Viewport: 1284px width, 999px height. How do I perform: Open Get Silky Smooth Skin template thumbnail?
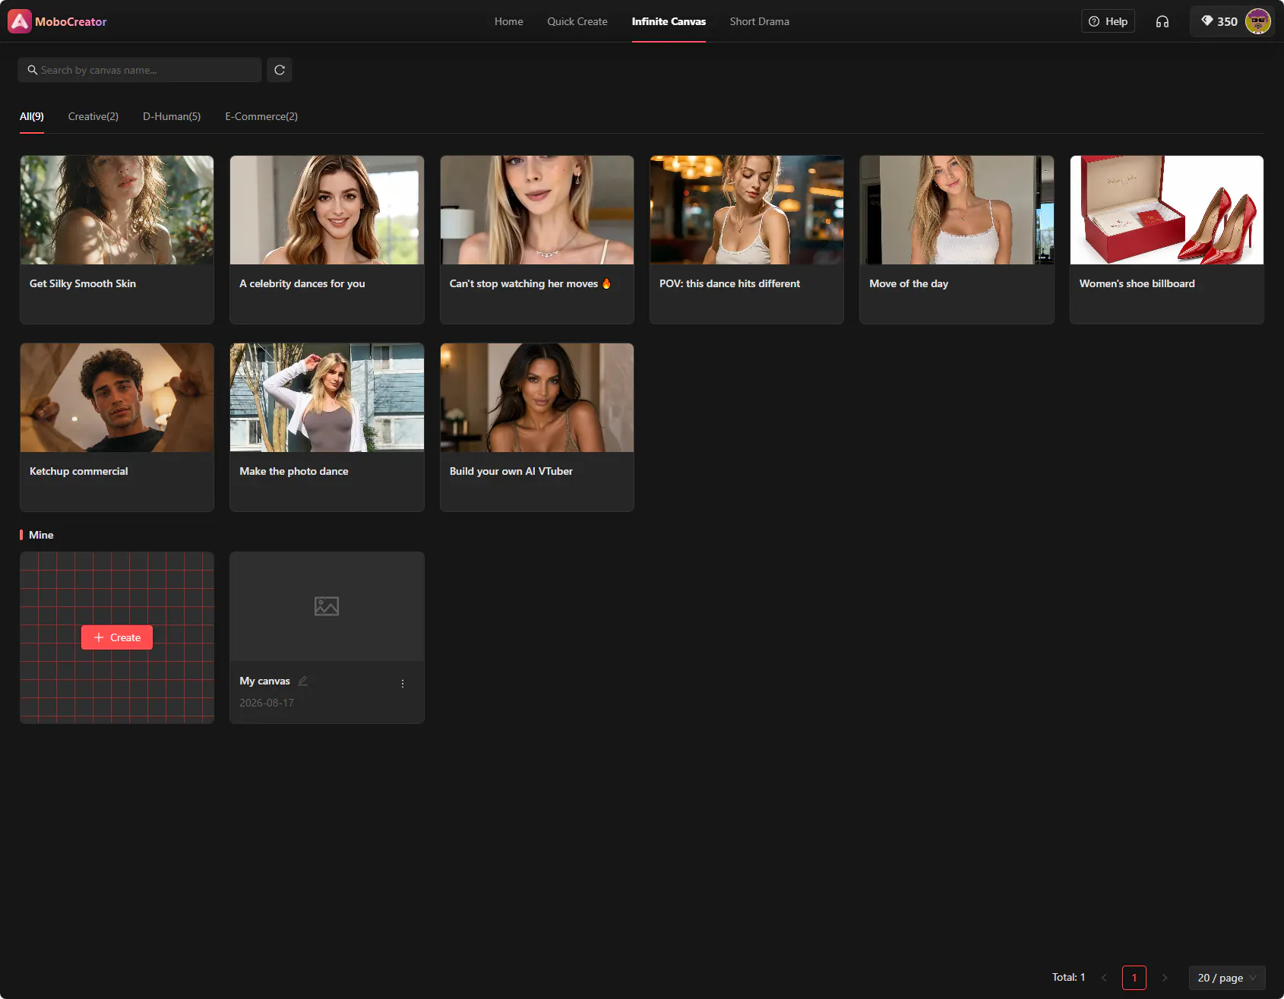(117, 210)
